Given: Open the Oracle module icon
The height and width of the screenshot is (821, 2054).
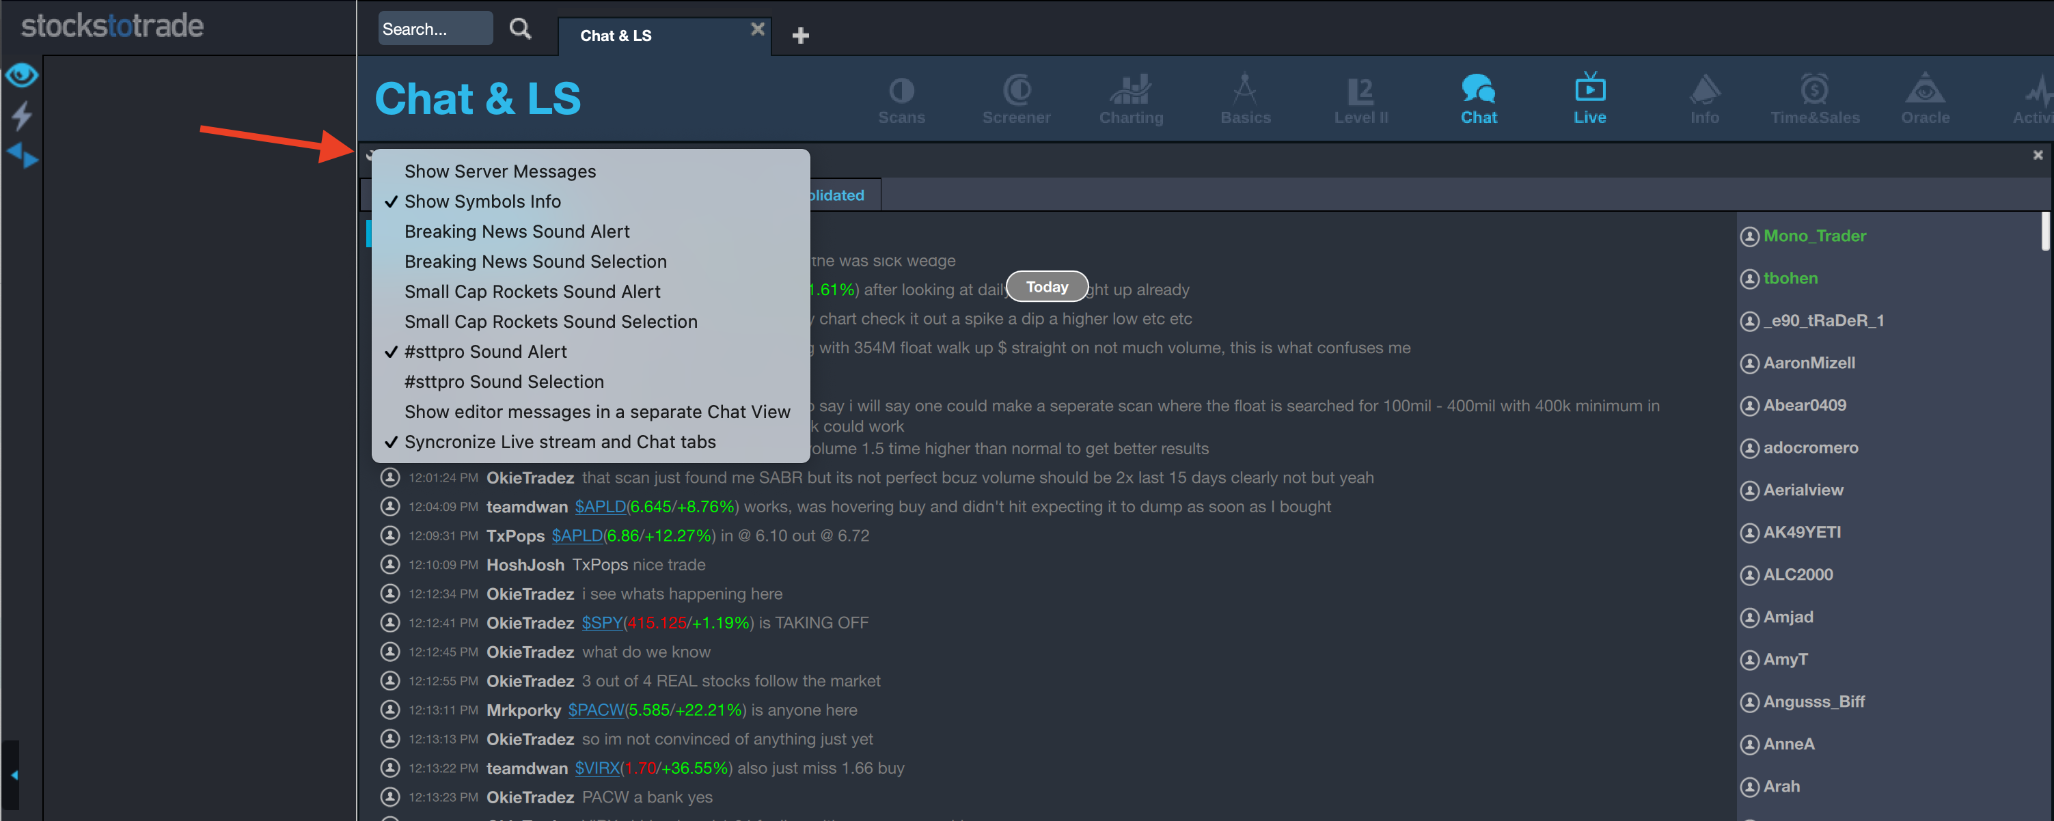Looking at the screenshot, I should (x=1924, y=100).
